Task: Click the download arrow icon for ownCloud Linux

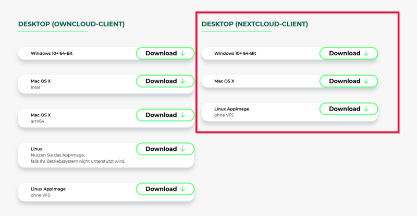Action: pyautogui.click(x=183, y=149)
